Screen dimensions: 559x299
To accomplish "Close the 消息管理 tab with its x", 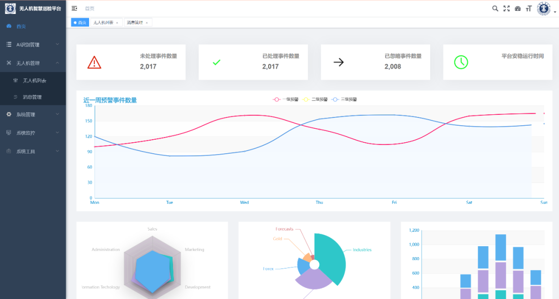I will pyautogui.click(x=146, y=23).
